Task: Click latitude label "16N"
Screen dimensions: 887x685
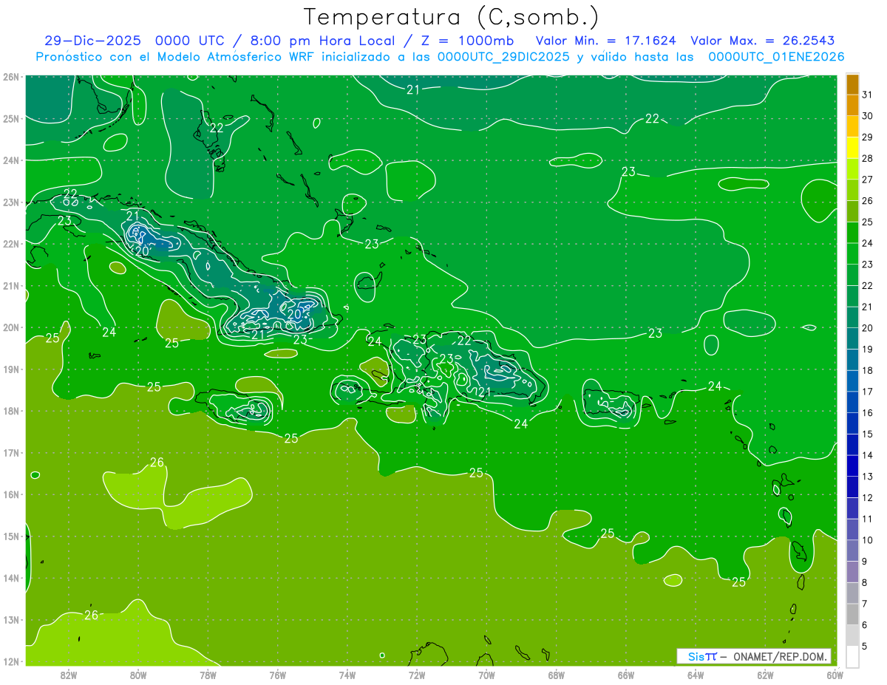Action: (11, 494)
